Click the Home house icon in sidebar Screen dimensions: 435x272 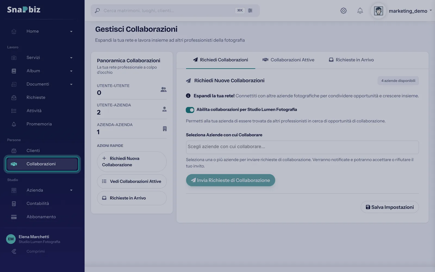14,31
